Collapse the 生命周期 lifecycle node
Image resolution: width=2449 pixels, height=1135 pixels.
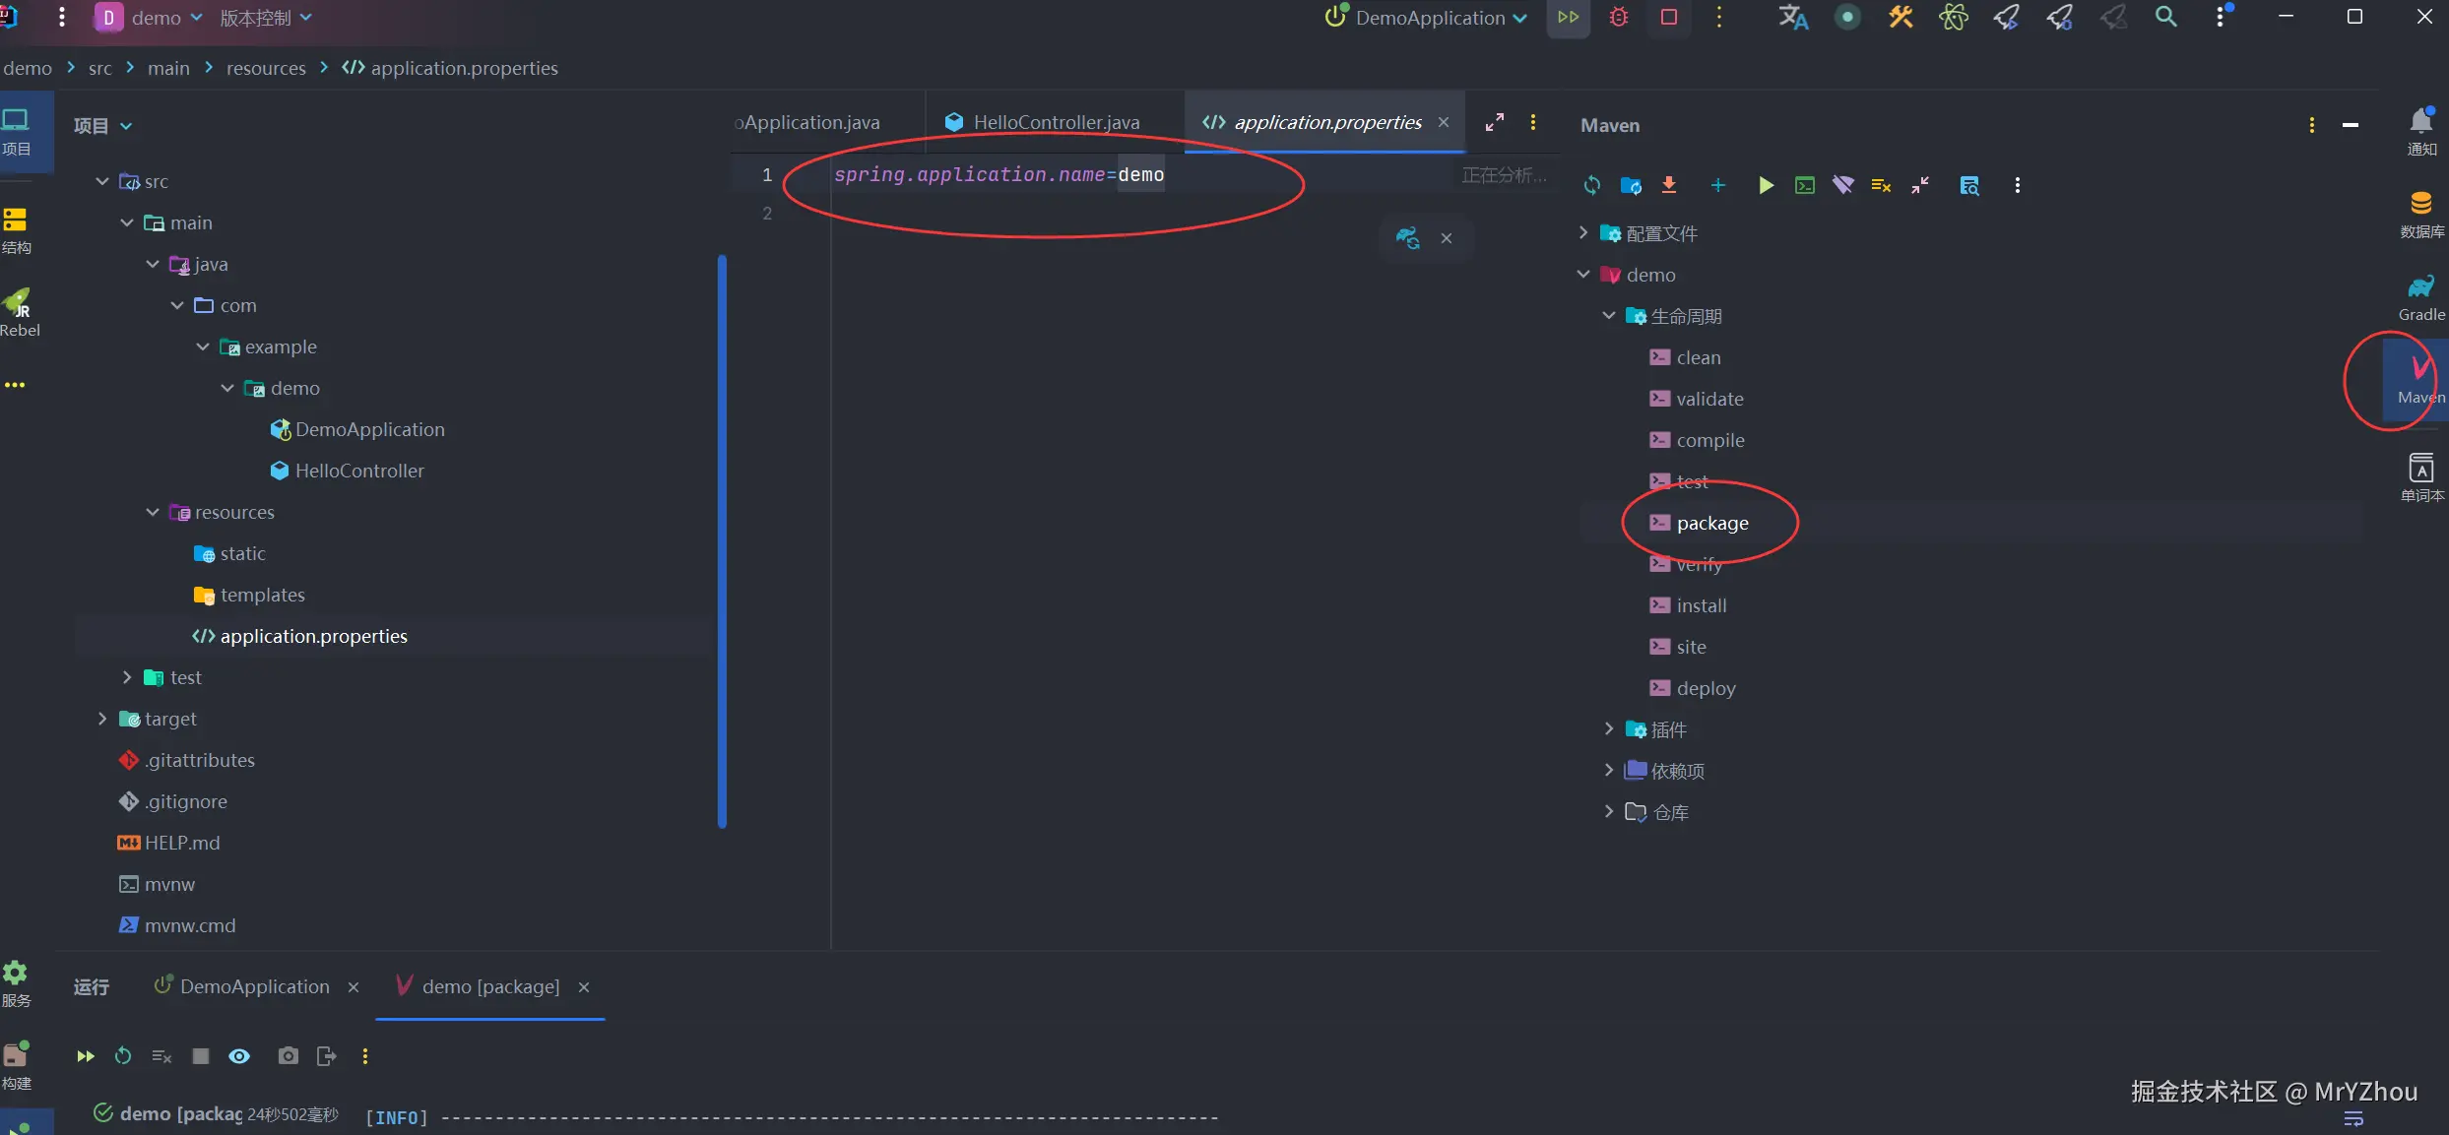tap(1609, 316)
